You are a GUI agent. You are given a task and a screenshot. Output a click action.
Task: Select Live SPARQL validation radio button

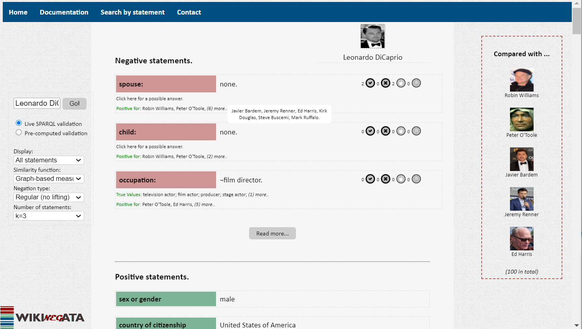point(18,123)
